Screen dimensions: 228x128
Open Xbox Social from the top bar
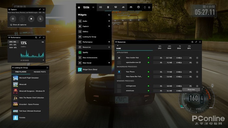pyautogui.click(x=123, y=7)
